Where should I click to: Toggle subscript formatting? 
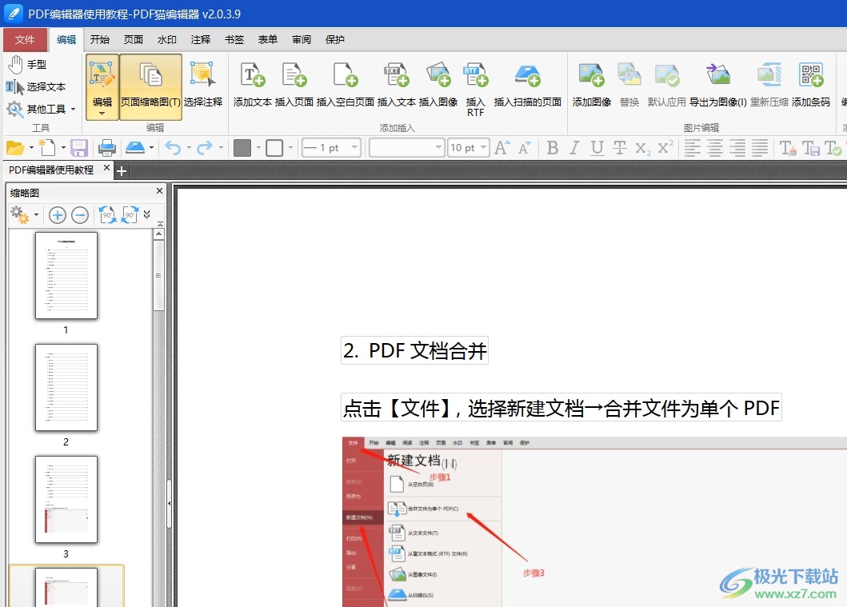coord(643,148)
